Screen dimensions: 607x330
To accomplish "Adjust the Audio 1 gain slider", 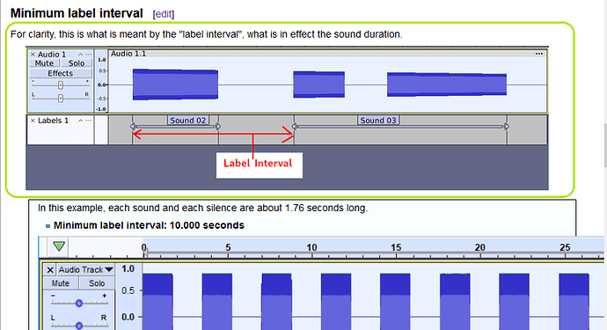I will click(x=61, y=84).
